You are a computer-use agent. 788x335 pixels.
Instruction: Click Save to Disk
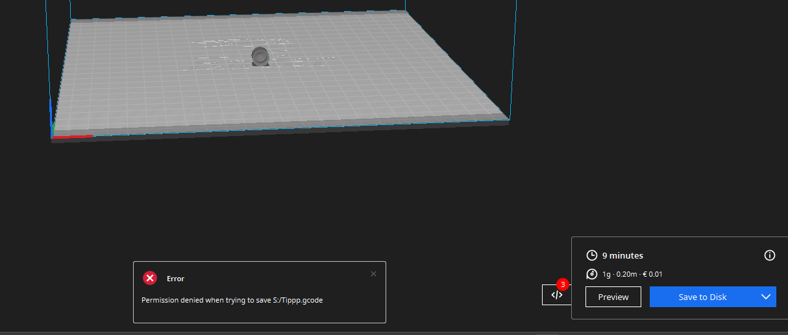coord(702,297)
